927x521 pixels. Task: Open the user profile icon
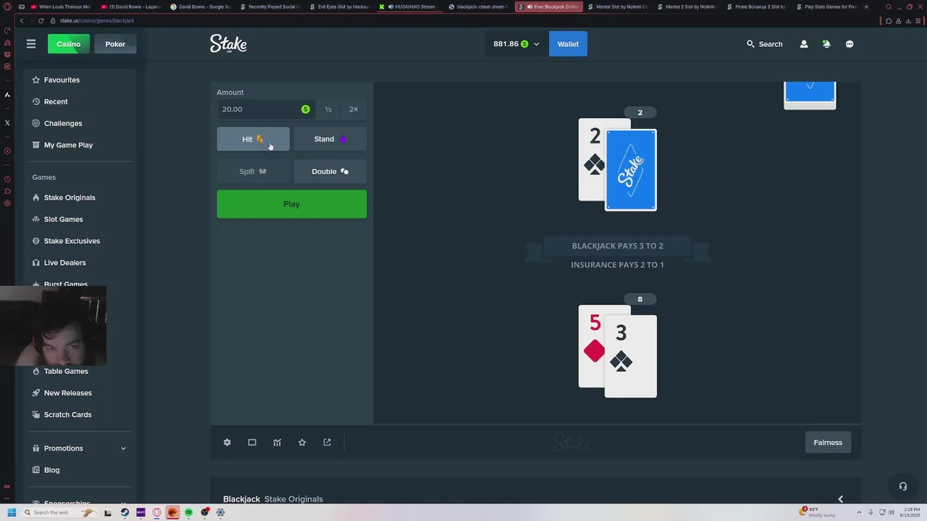pos(804,44)
